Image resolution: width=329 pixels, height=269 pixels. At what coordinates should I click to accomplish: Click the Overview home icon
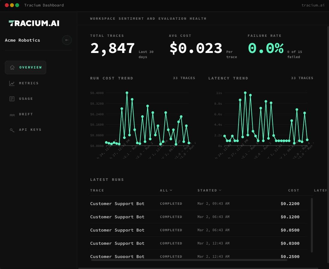pos(12,67)
